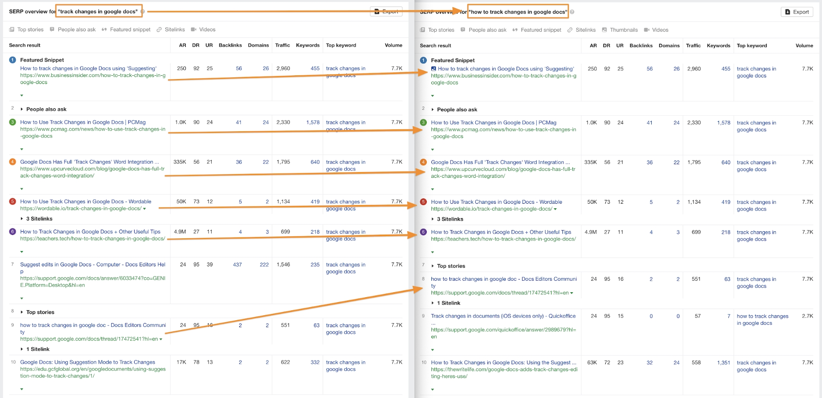This screenshot has width=822, height=398.
Task: Click the help icon beside the right panel title
Action: coord(572,12)
